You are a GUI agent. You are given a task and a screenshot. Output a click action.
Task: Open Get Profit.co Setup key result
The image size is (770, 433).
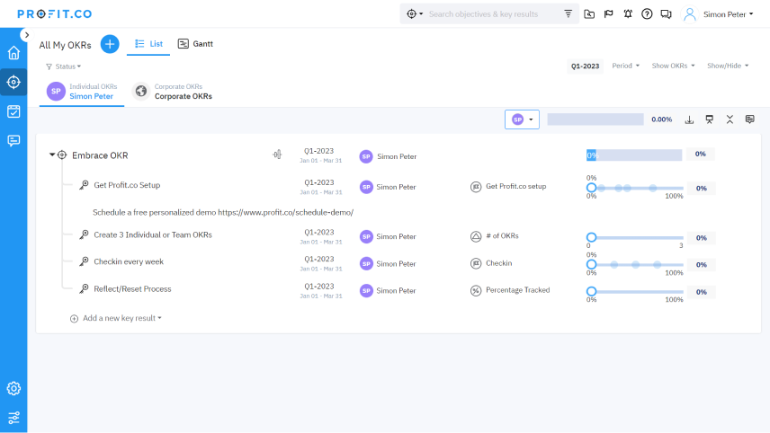tap(127, 185)
